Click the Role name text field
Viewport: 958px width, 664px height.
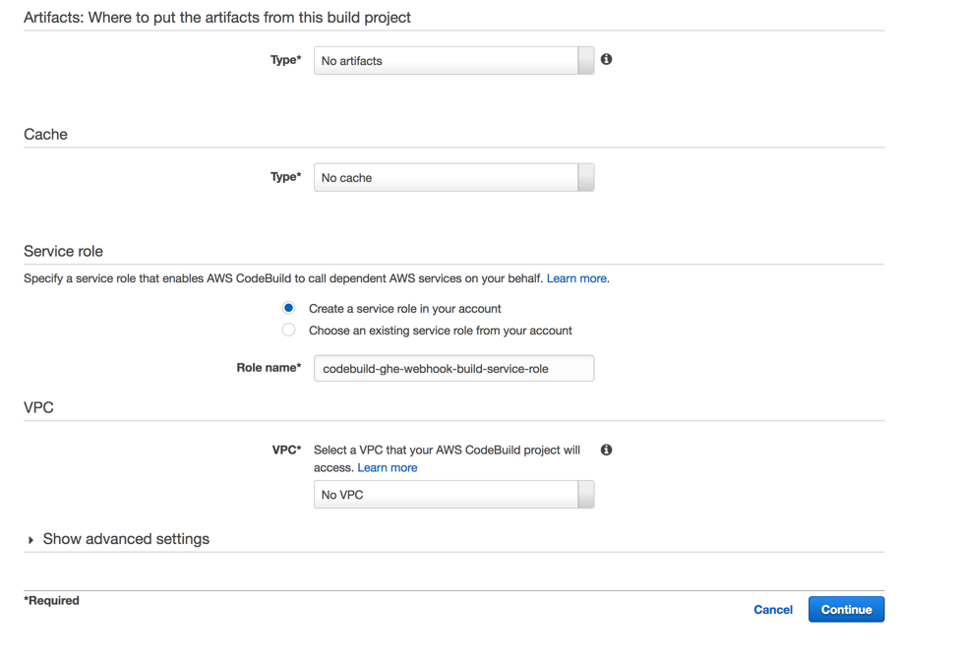pyautogui.click(x=453, y=369)
